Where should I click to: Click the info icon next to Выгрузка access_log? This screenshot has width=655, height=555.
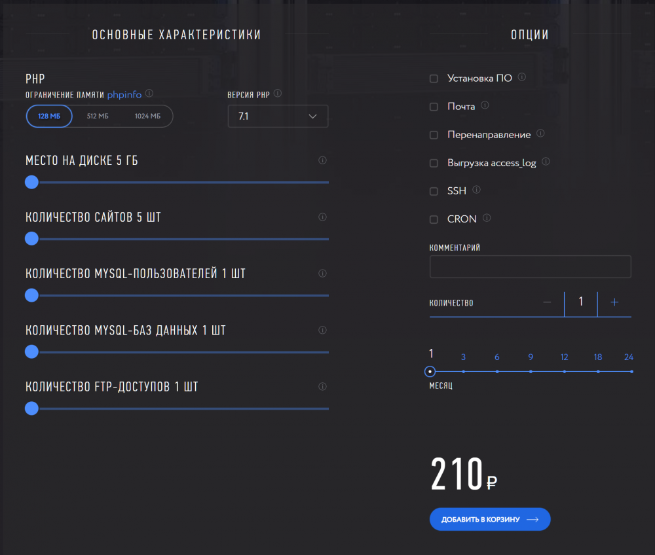pos(546,162)
